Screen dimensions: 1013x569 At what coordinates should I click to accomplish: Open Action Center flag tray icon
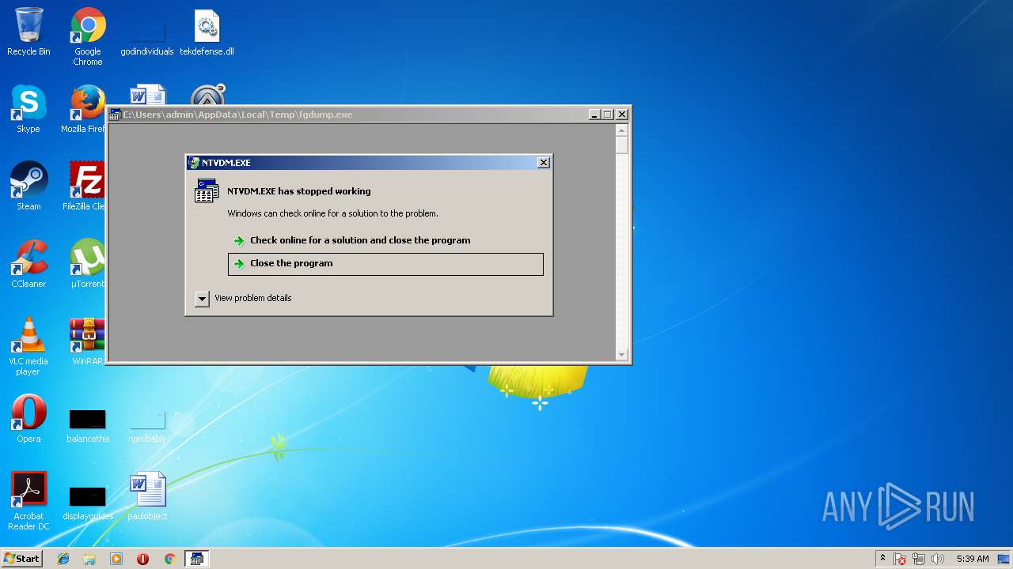click(901, 559)
